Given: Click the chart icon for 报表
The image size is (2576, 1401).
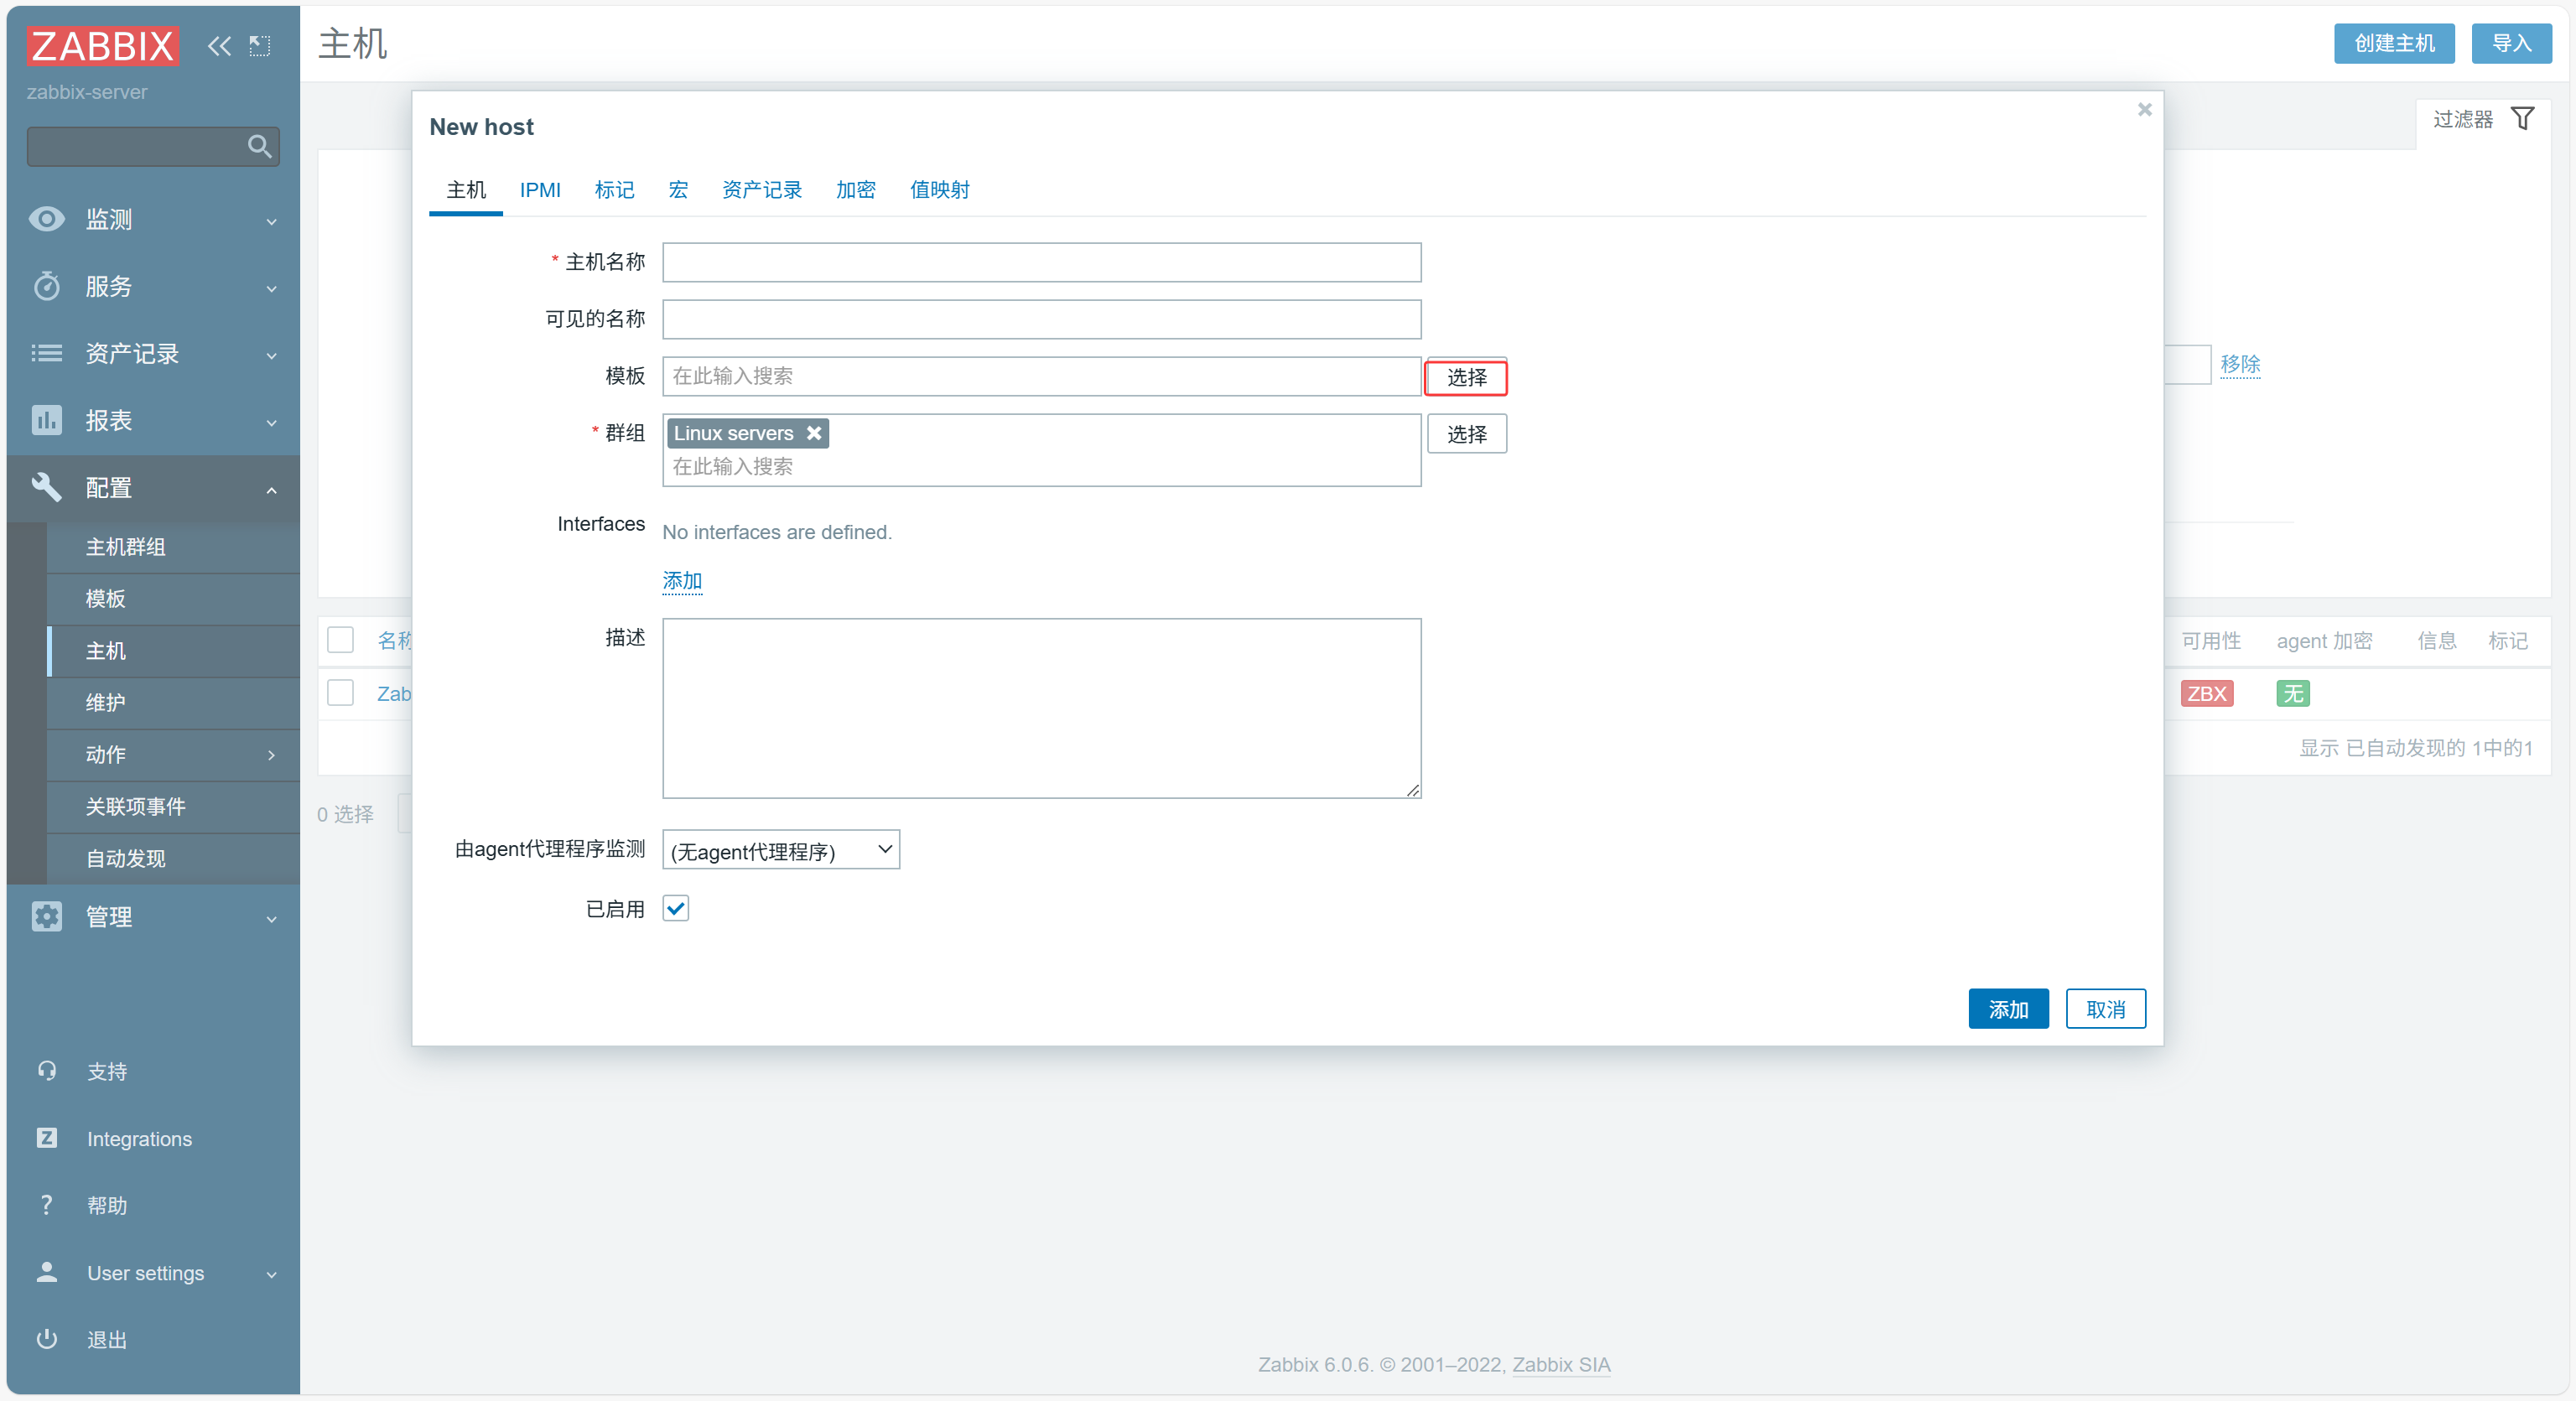Looking at the screenshot, I should tap(46, 420).
